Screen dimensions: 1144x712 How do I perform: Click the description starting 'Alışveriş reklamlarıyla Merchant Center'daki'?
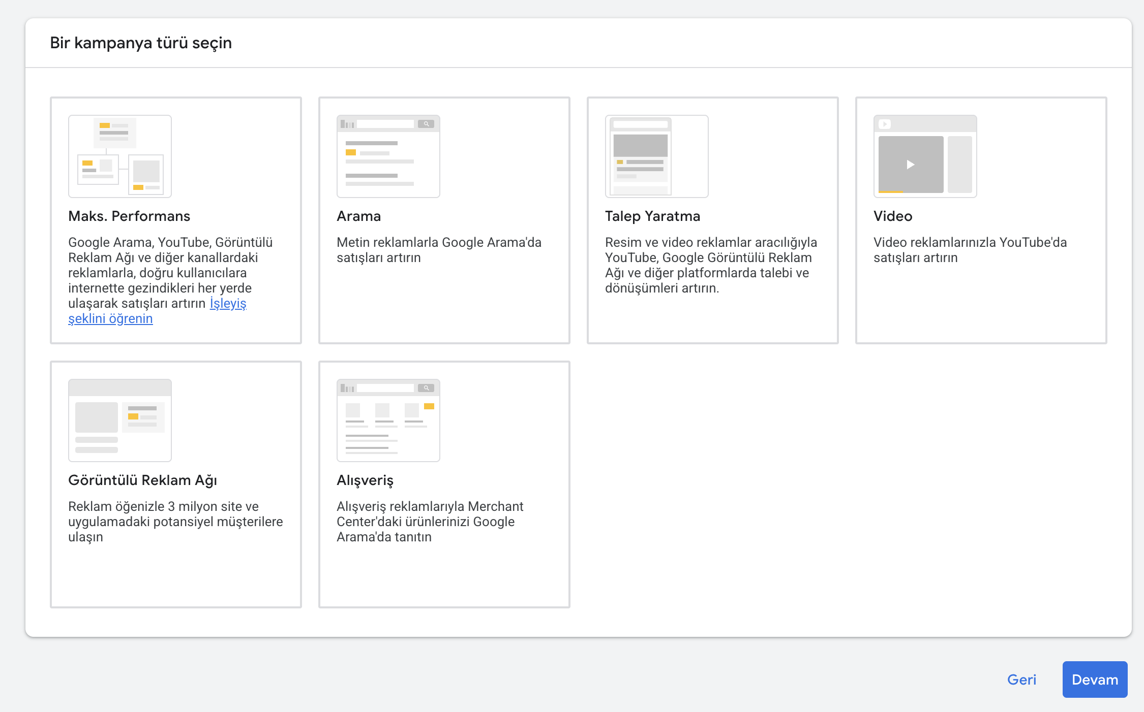pyautogui.click(x=430, y=522)
